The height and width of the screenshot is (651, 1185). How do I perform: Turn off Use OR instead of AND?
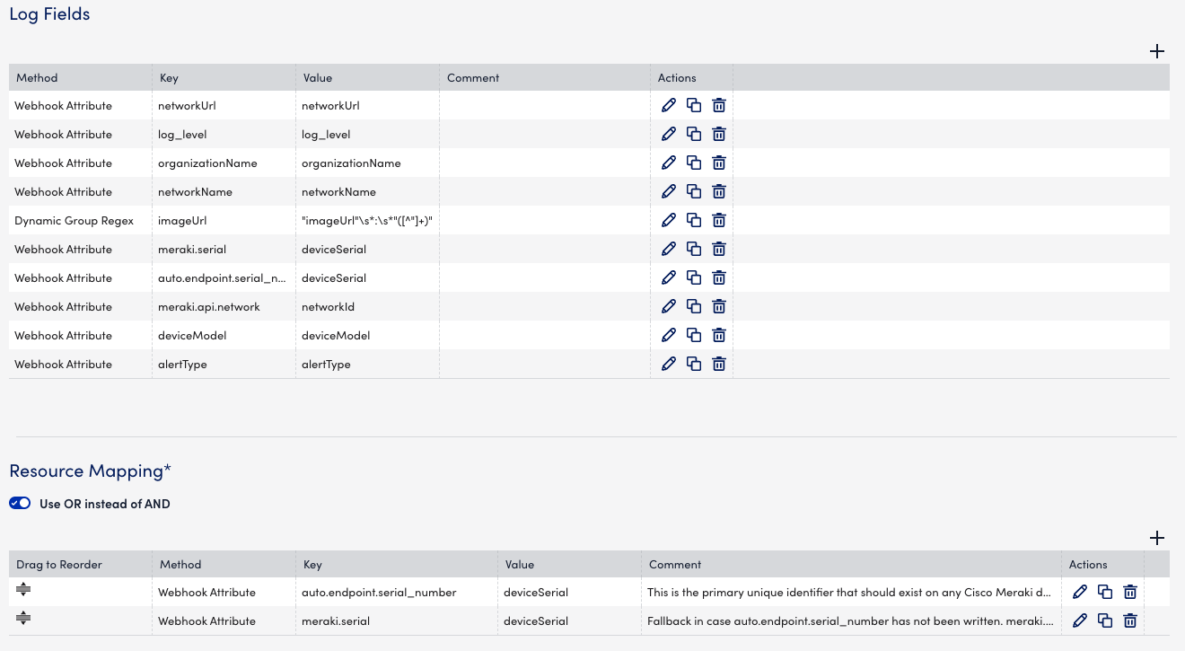click(x=20, y=503)
